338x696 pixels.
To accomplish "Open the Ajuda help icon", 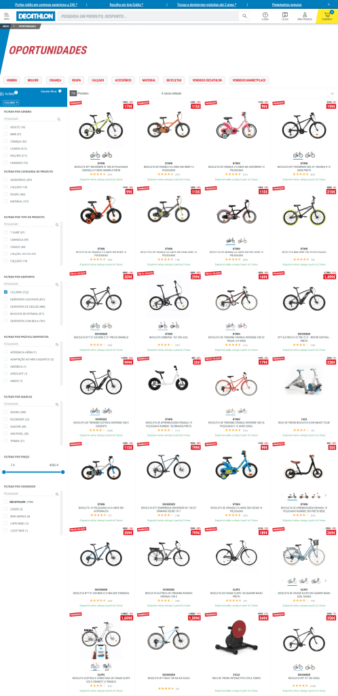I will coord(265,16).
